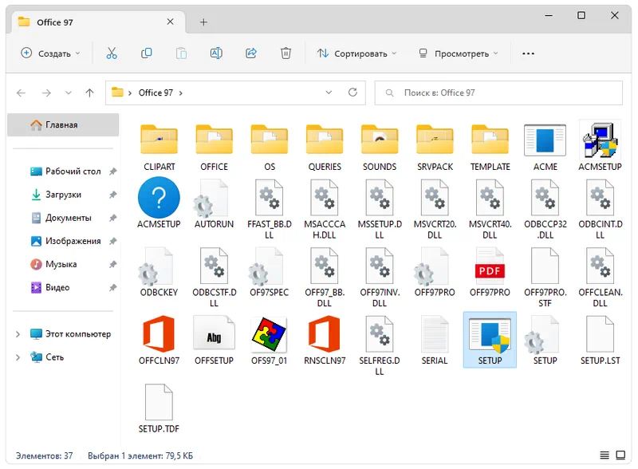Click the Forward navigation arrow

point(46,93)
